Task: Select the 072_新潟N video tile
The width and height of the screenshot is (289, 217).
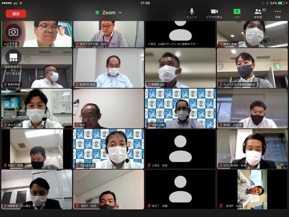Action: (252, 149)
